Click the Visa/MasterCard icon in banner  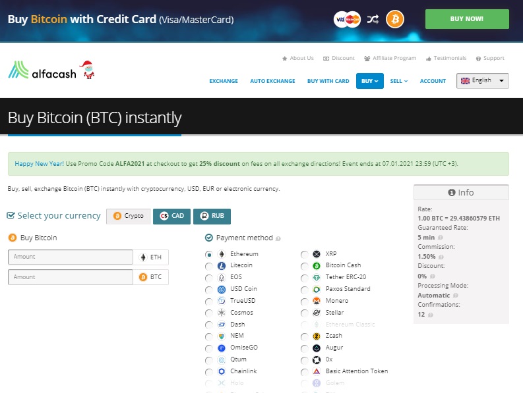coord(347,19)
